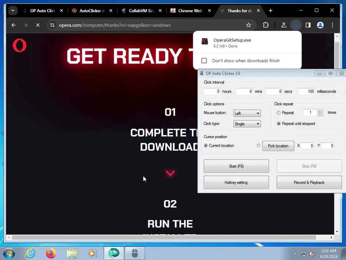Switch to the CollabVM tab
346x260 pixels.
coord(141,10)
